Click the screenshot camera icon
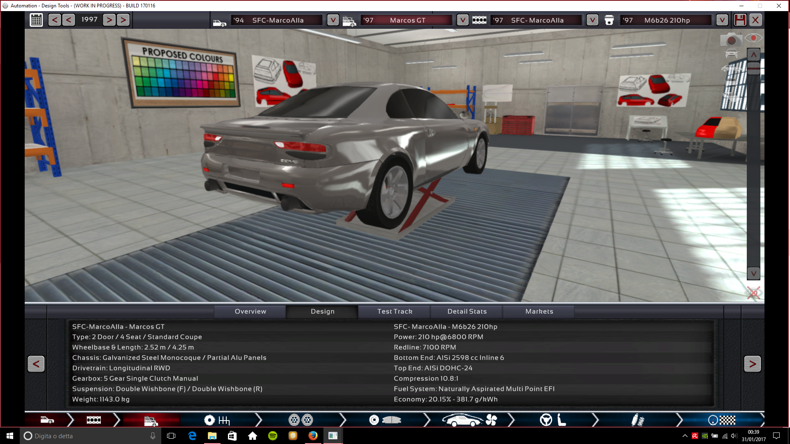 [731, 40]
